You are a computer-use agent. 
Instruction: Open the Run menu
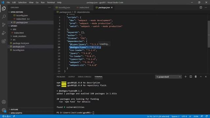point(43,2)
